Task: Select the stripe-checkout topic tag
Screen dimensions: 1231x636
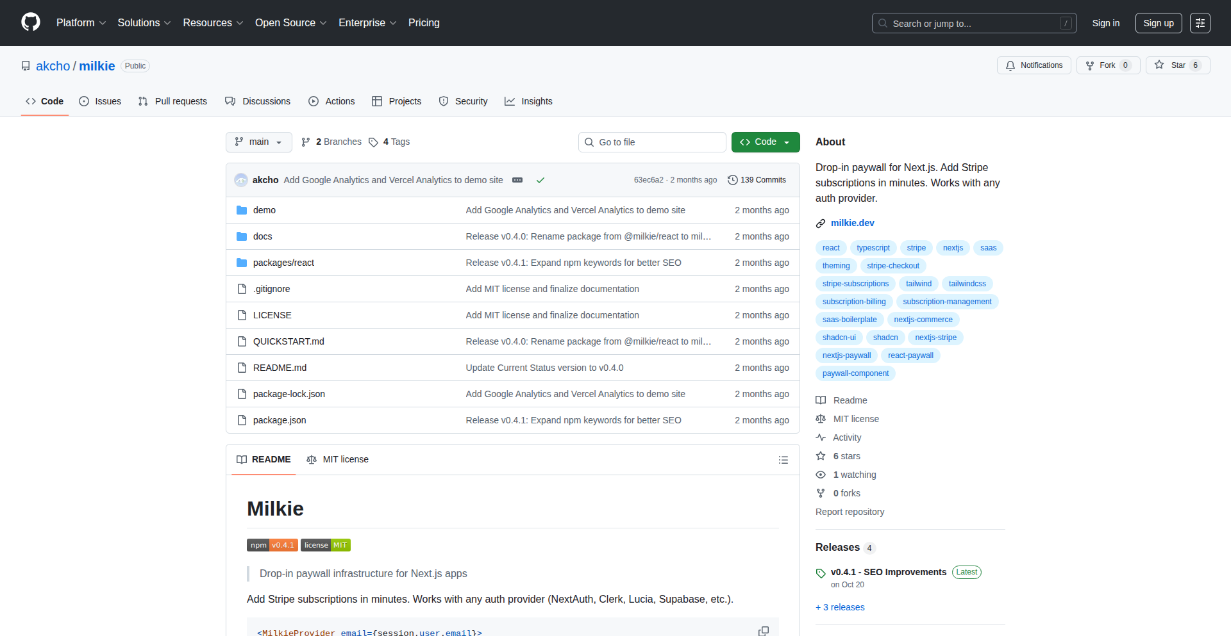Action: (x=892, y=266)
